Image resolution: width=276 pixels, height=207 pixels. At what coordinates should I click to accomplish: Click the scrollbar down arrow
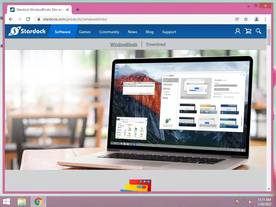[269, 189]
